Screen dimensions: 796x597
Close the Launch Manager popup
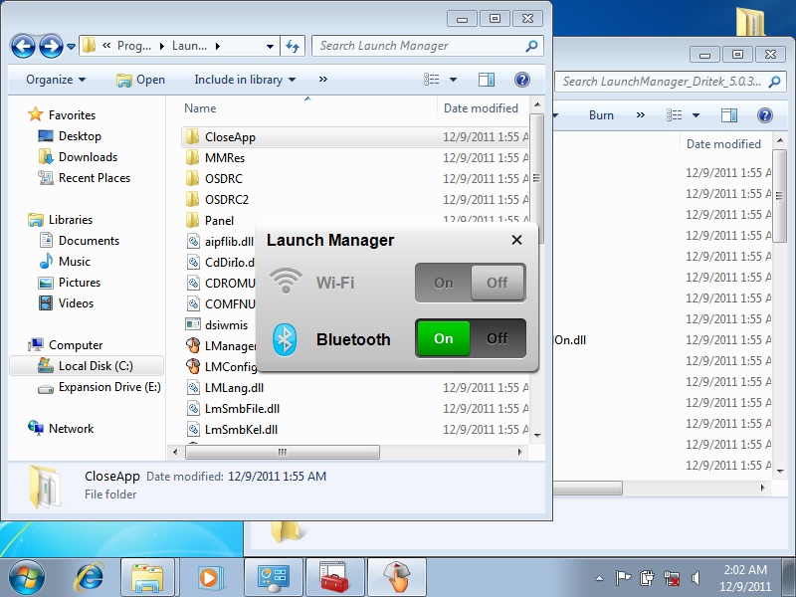click(516, 240)
